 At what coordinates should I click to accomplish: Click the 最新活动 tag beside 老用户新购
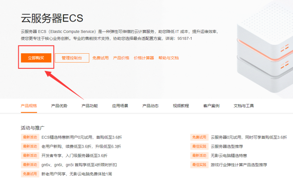pyautogui.click(x=30, y=146)
